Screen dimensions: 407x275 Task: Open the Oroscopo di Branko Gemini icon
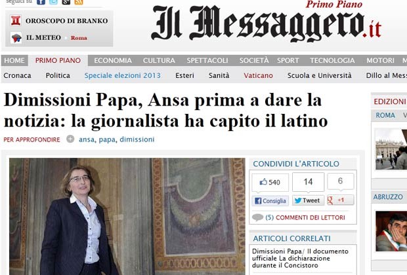tap(16, 20)
